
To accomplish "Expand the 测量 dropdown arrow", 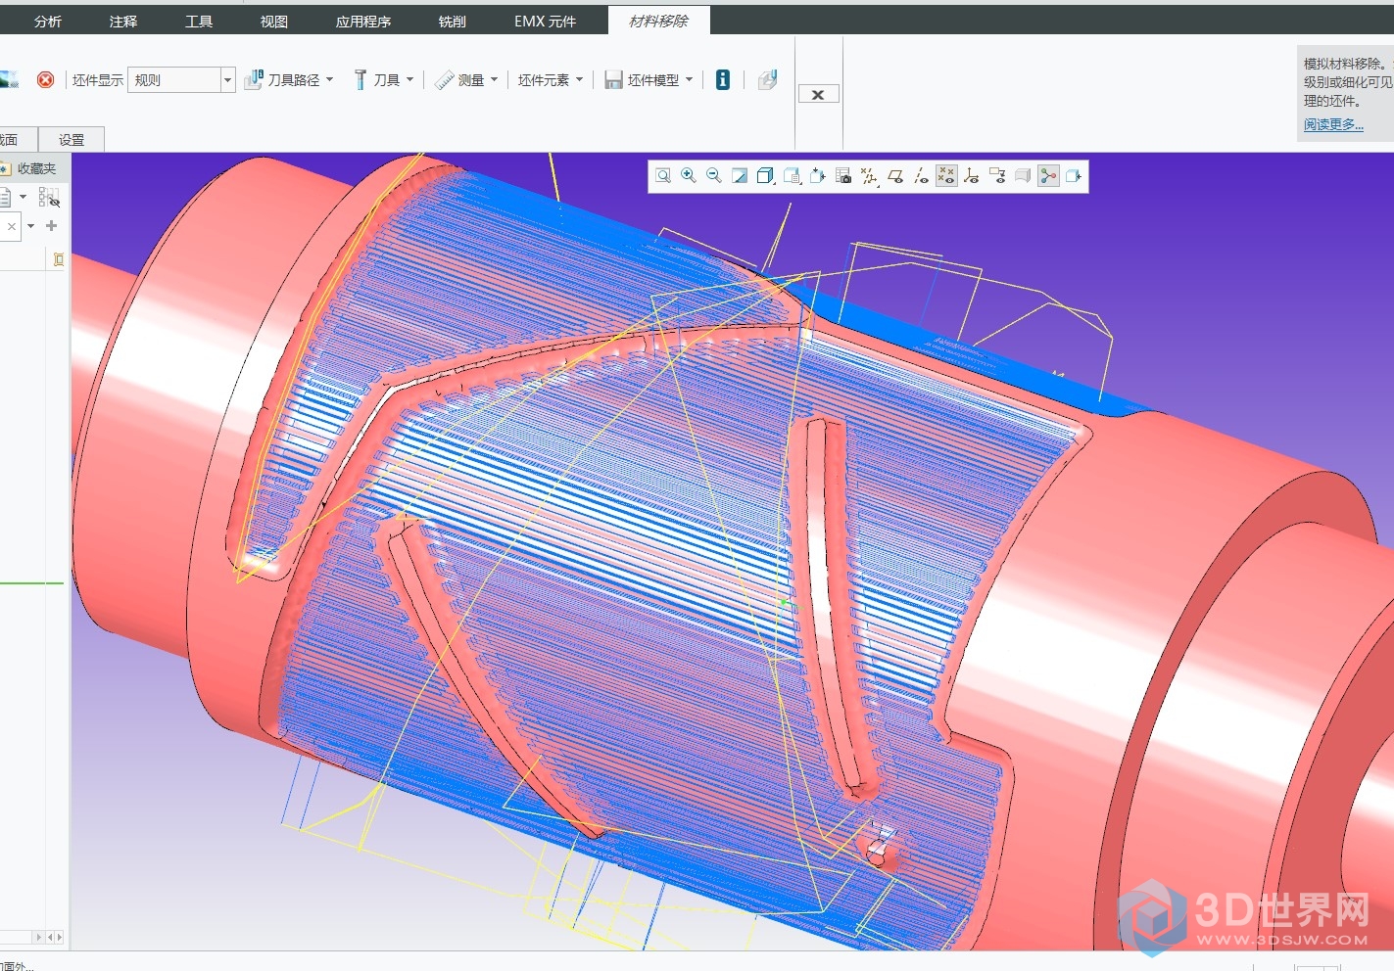I will pos(494,79).
